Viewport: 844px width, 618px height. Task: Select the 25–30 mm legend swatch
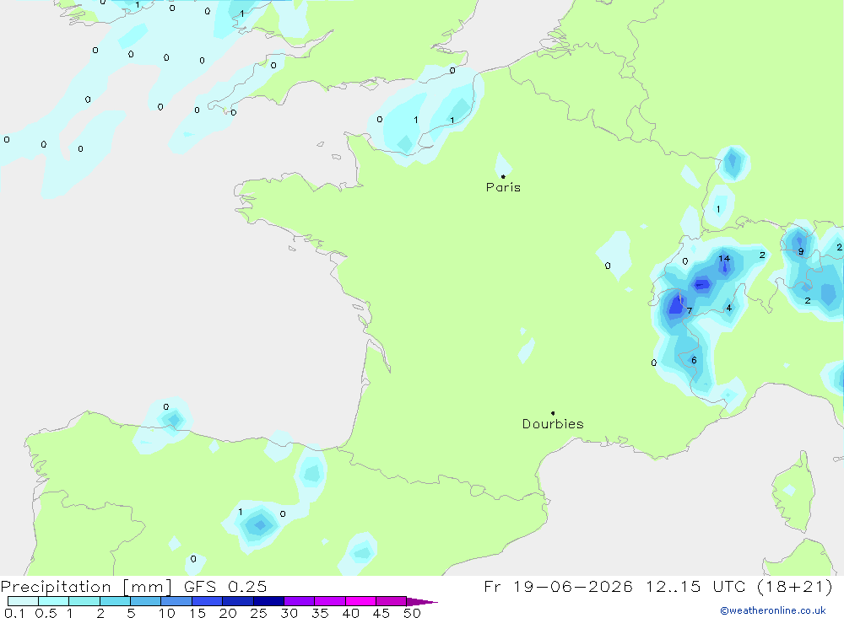coord(268,601)
